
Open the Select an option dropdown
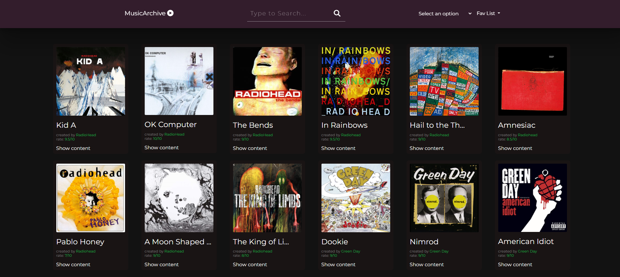[x=445, y=13]
